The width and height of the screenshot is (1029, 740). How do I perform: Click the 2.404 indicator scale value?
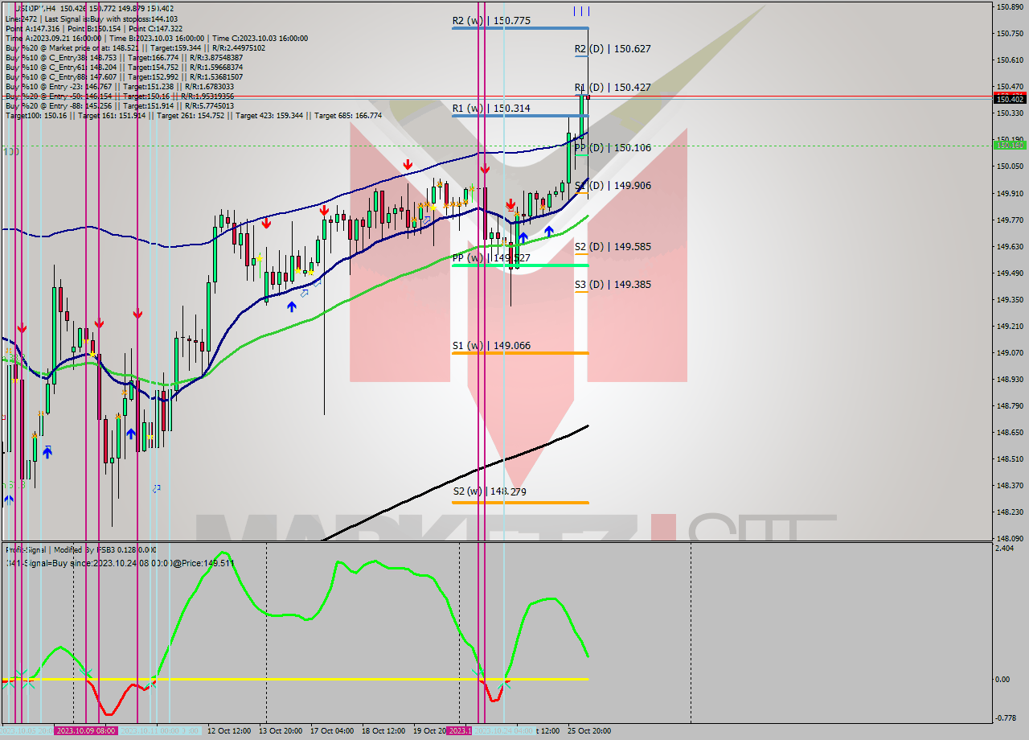pos(1005,548)
